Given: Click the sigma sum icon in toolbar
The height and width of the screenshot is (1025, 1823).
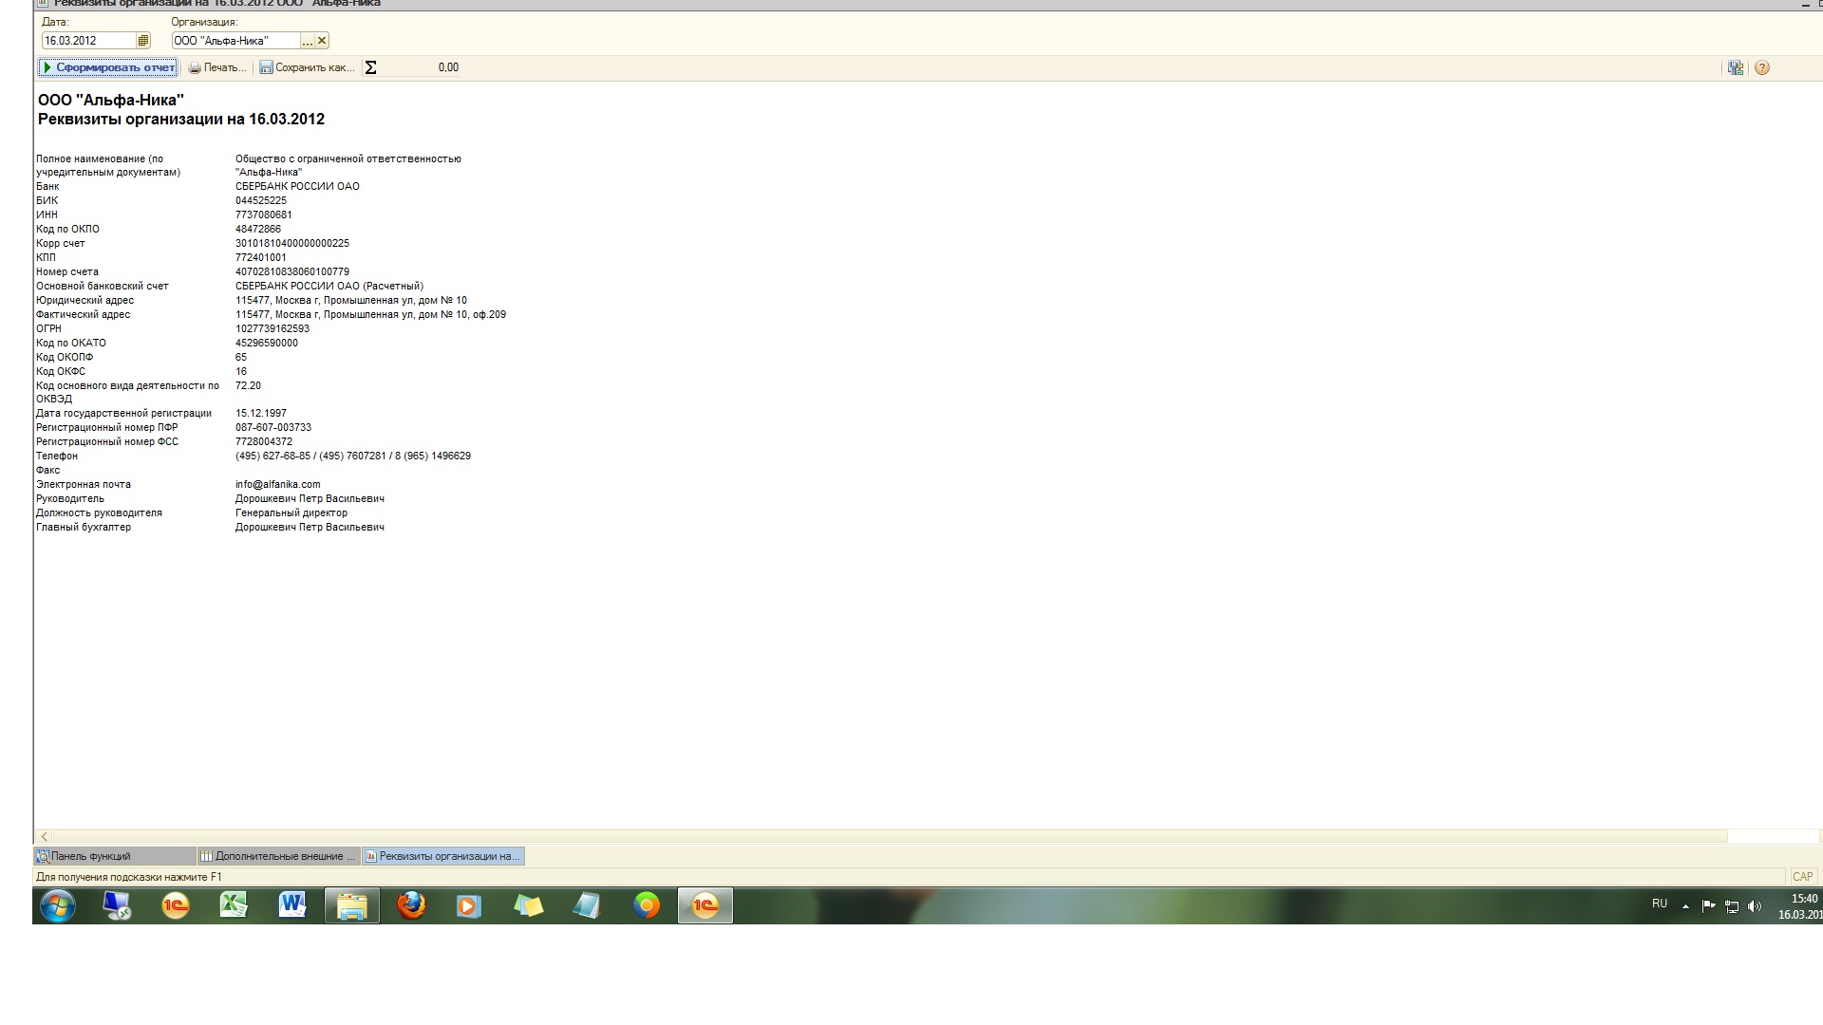Looking at the screenshot, I should (x=371, y=67).
